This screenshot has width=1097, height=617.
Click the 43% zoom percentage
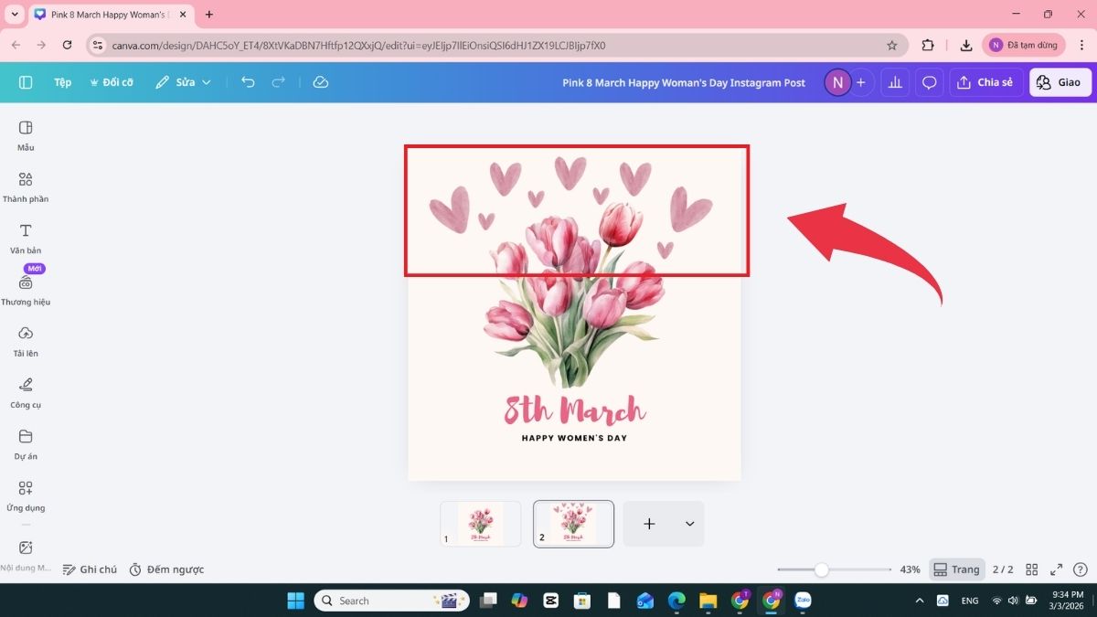pos(910,569)
